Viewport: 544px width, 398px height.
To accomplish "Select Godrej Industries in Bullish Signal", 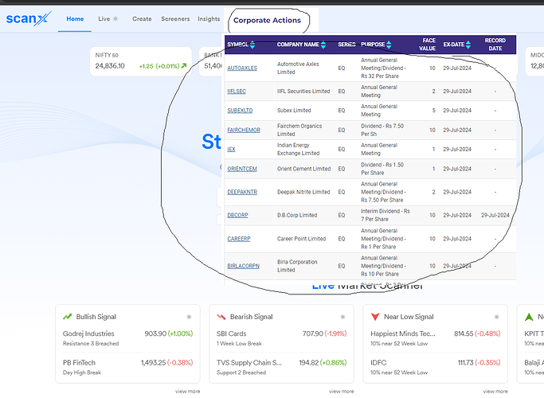I will click(x=127, y=338).
